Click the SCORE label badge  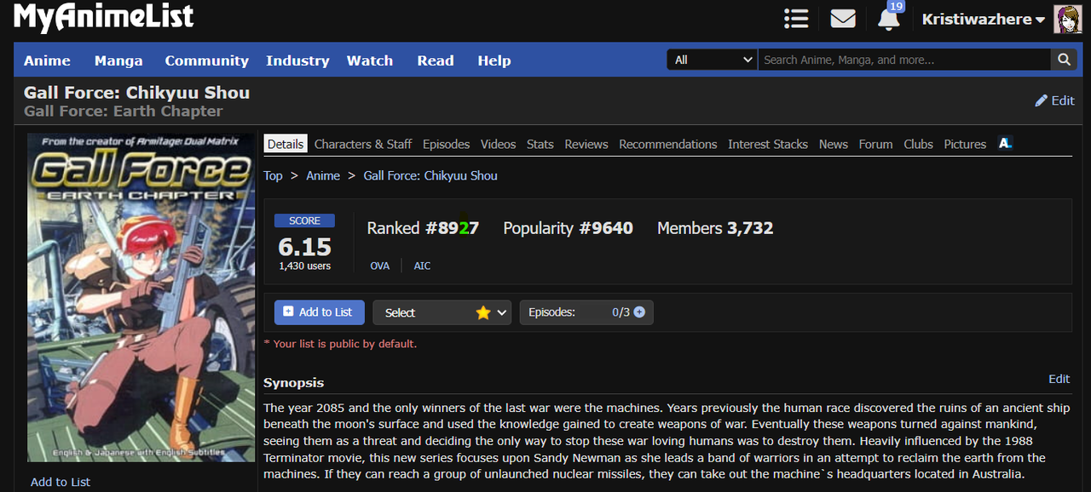[x=305, y=220]
